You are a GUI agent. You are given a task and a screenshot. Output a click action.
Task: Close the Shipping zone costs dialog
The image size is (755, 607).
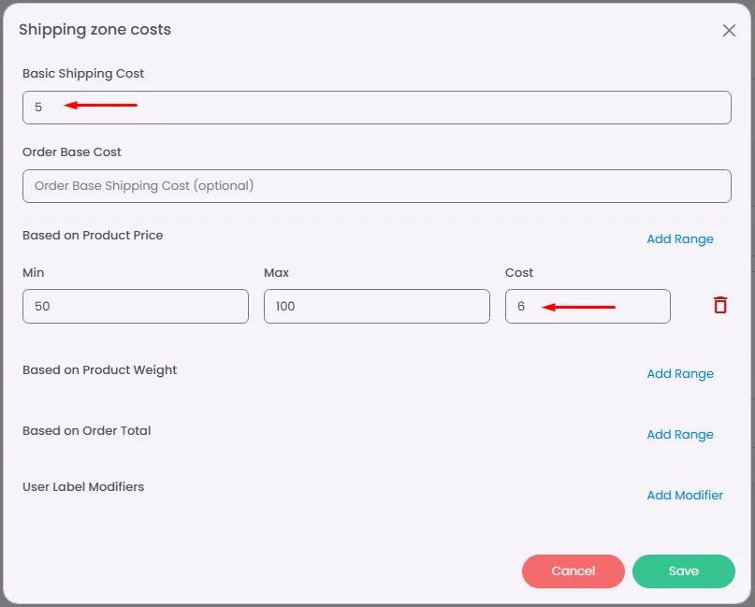729,30
